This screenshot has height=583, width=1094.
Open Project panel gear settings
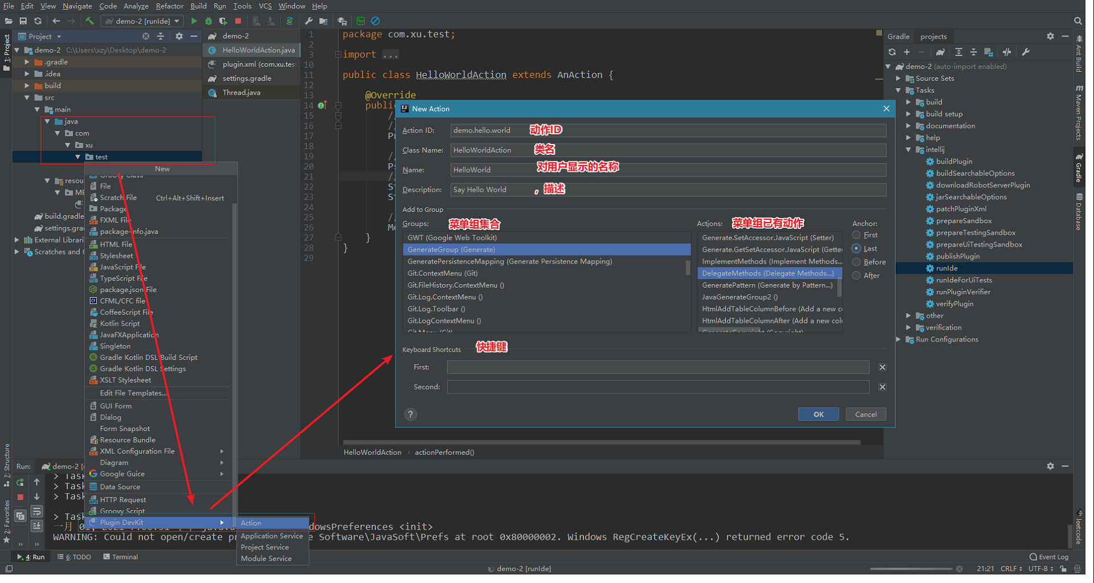point(179,36)
